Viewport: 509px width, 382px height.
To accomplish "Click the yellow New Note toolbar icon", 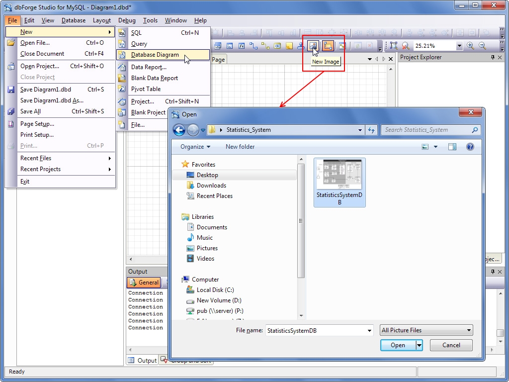I will 289,46.
